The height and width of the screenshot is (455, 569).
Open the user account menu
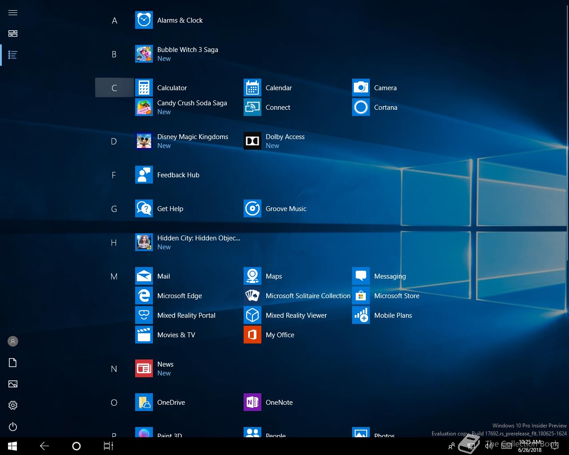[x=13, y=341]
